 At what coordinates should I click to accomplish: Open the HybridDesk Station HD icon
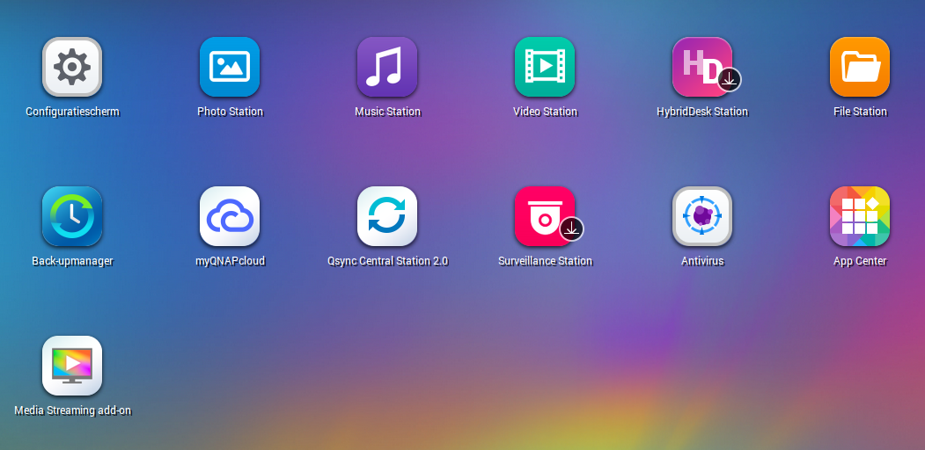click(x=702, y=67)
